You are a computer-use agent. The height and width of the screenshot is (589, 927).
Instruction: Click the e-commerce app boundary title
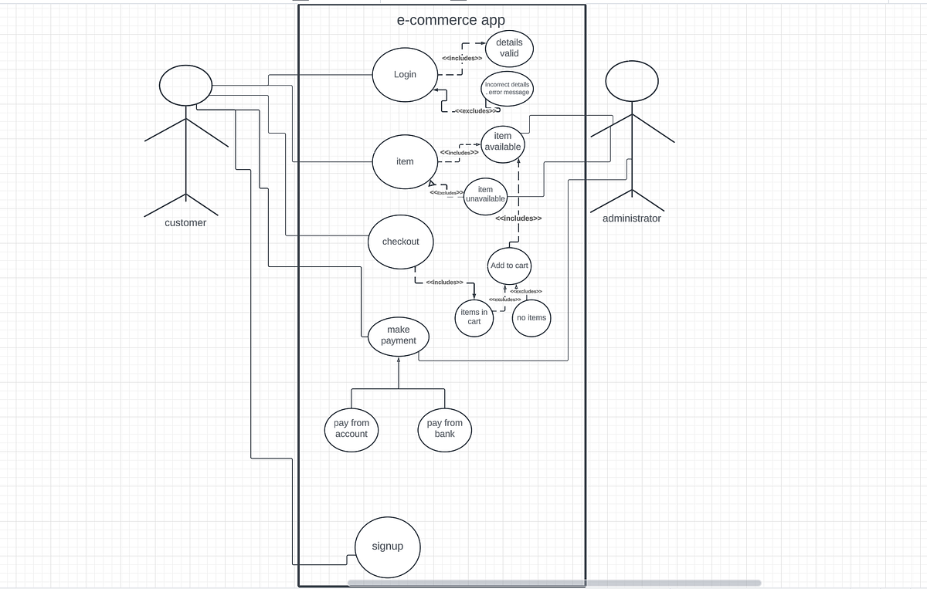(x=450, y=19)
